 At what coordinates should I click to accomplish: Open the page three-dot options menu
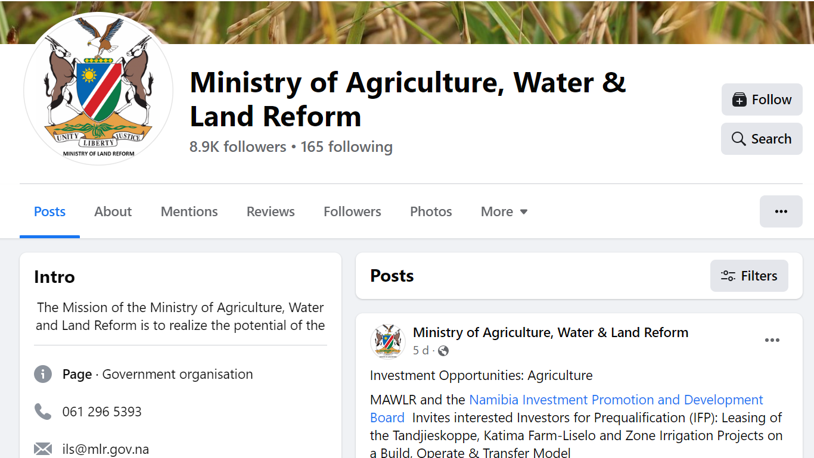tap(781, 211)
